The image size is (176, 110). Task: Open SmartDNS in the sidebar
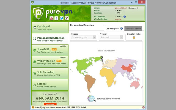[x=50, y=50]
